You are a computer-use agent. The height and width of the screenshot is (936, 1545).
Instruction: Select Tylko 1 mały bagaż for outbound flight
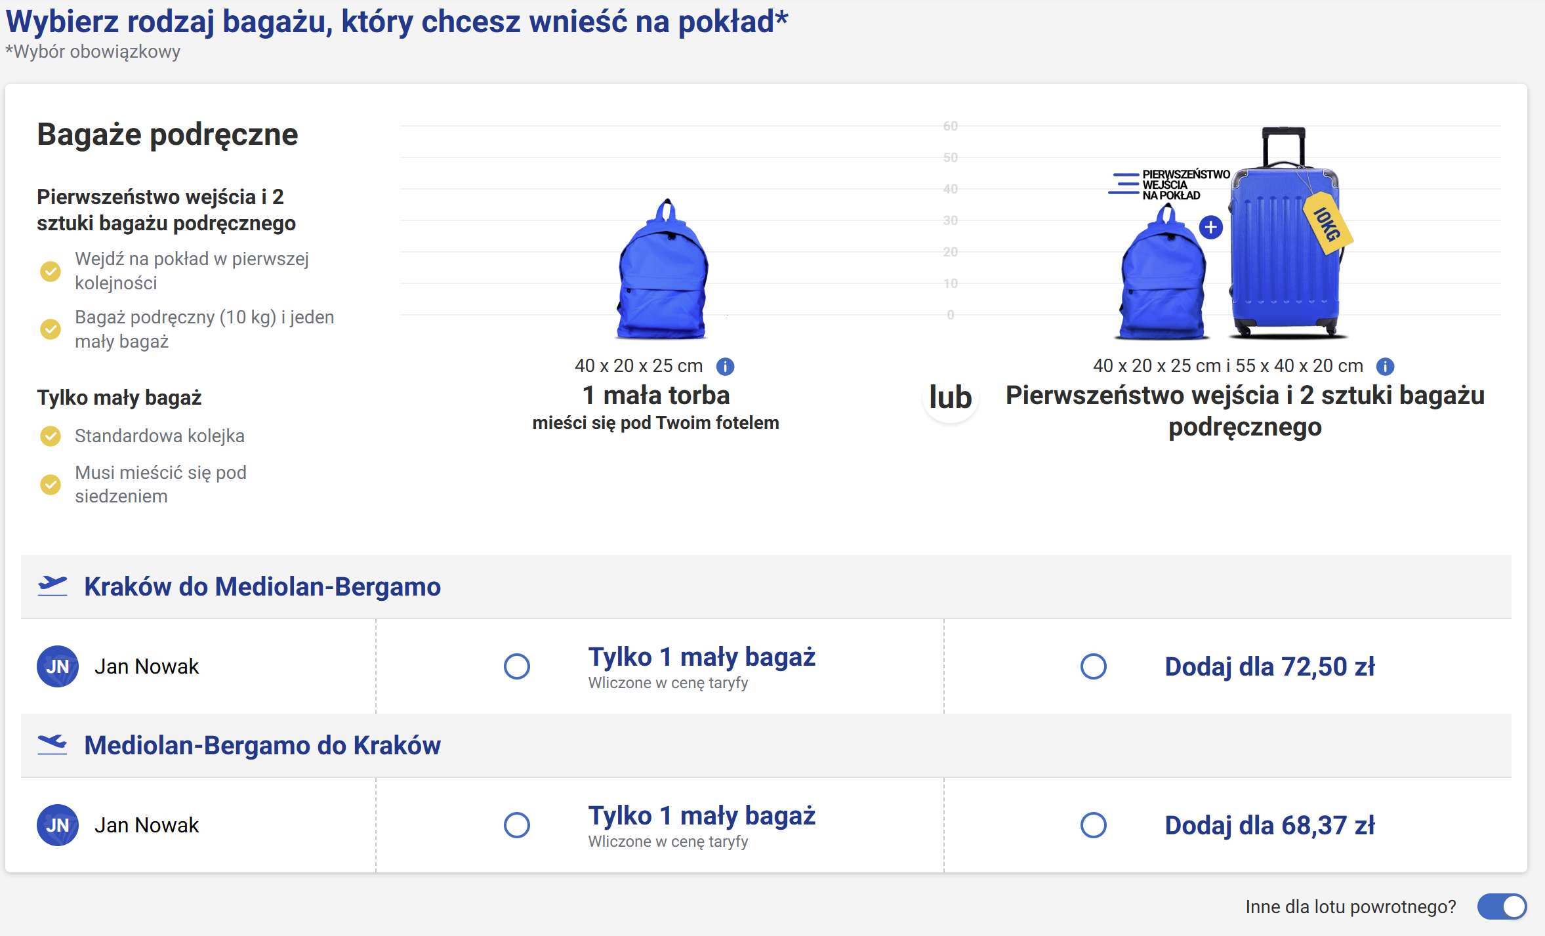click(x=517, y=666)
